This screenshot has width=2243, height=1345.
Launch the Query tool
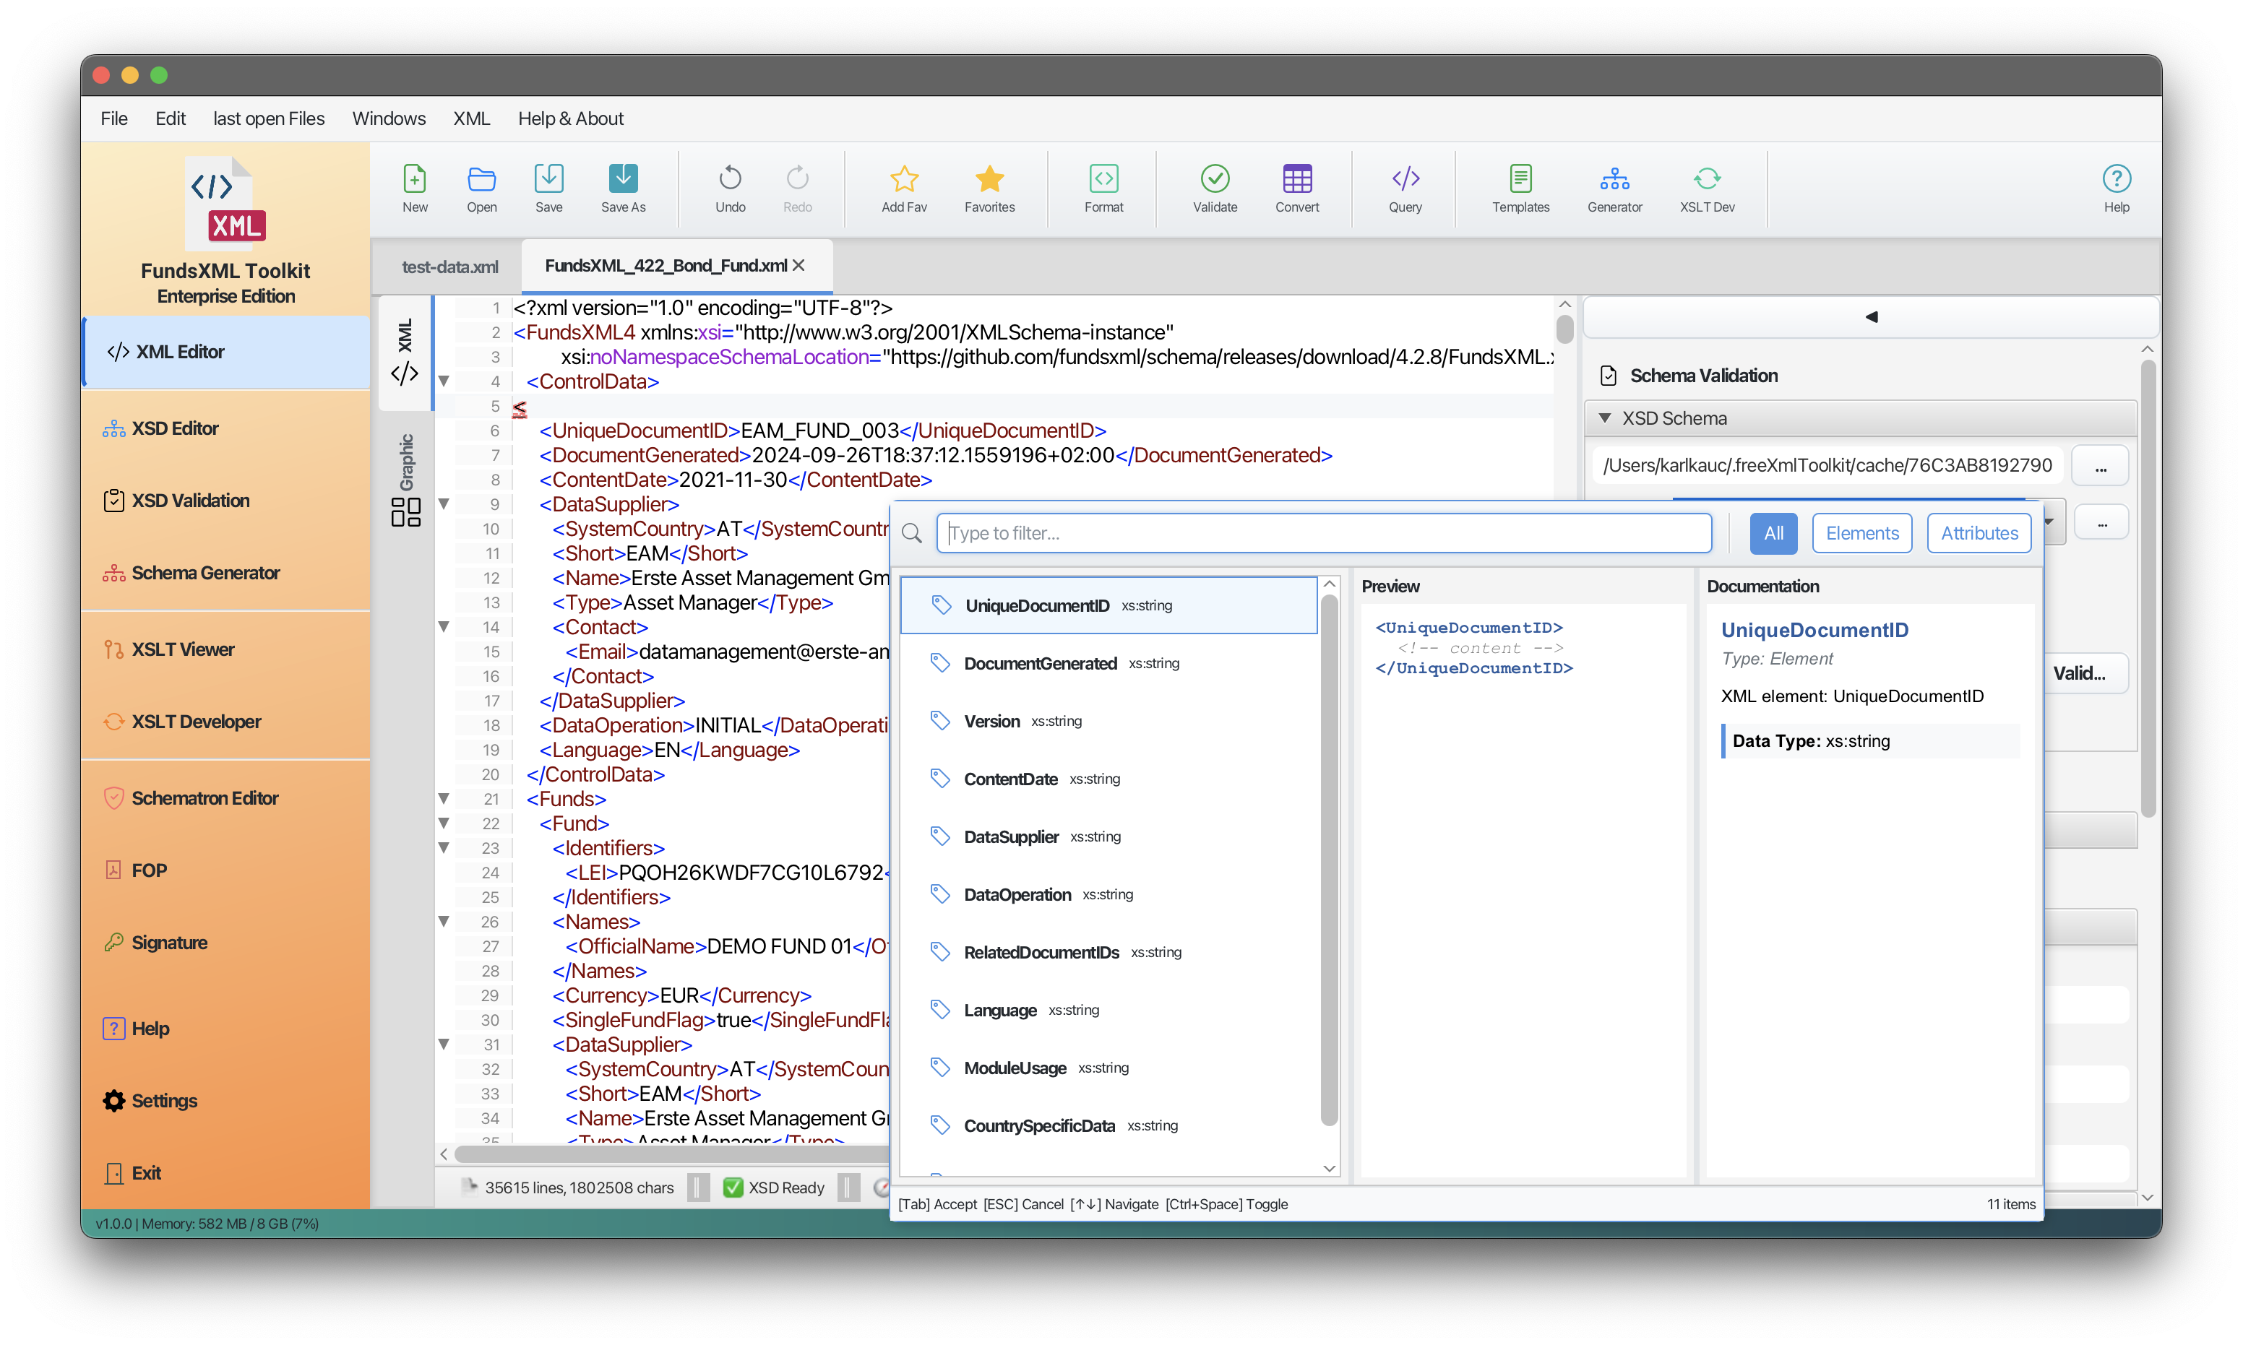click(1404, 188)
